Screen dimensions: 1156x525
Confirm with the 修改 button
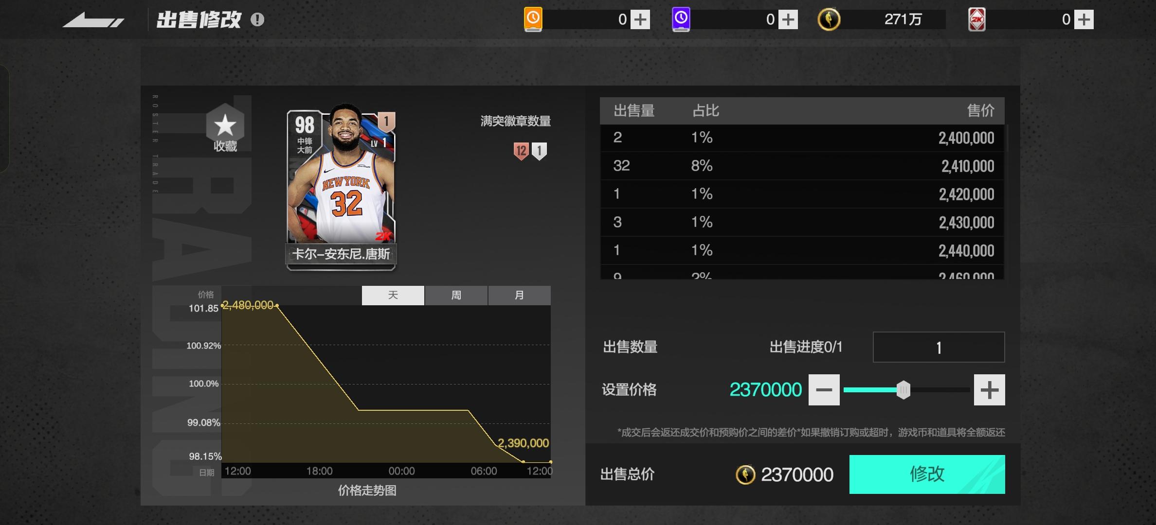927,474
